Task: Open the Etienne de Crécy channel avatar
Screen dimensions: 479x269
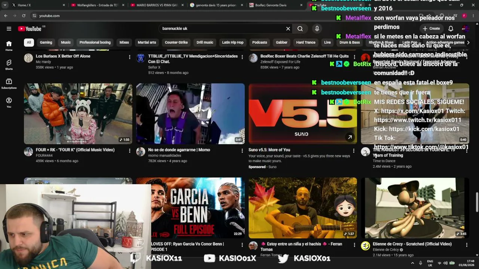Action: click(x=365, y=246)
